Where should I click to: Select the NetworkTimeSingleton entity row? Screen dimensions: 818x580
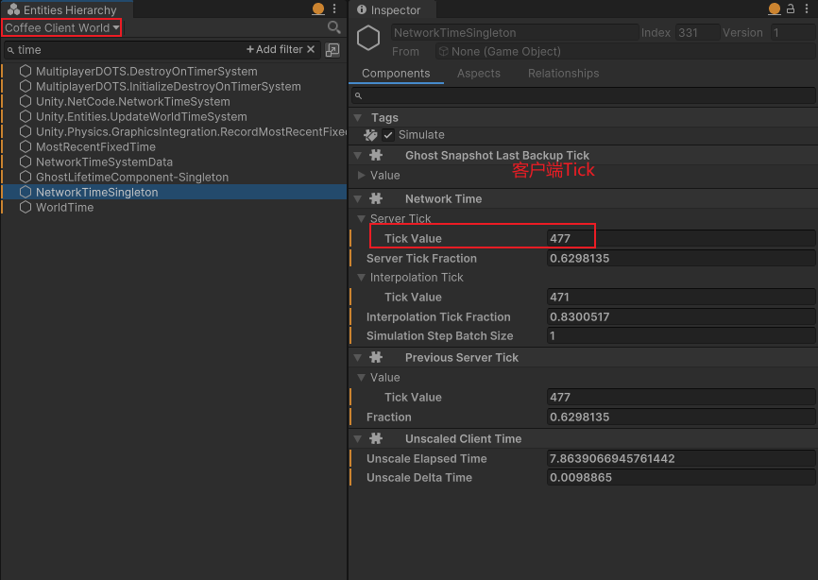(174, 193)
